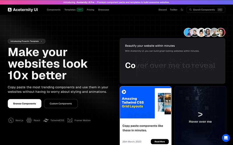Screen dimensions: 233x145
Task: Open the chat support bubble
Action: (x=226, y=138)
